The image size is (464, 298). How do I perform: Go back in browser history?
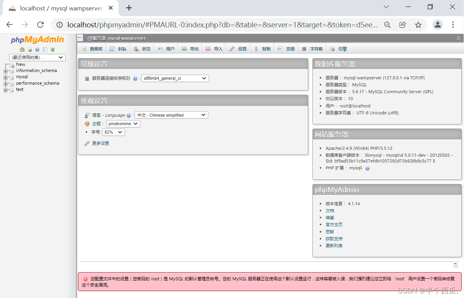coord(9,25)
